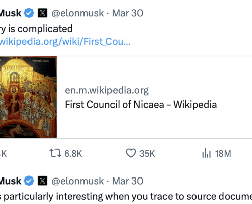
Task: Click the 6.8K repost count
Action: point(73,154)
